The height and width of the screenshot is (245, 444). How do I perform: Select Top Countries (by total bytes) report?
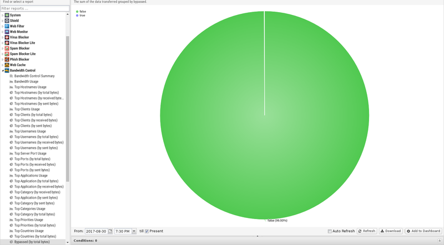(x=35, y=237)
